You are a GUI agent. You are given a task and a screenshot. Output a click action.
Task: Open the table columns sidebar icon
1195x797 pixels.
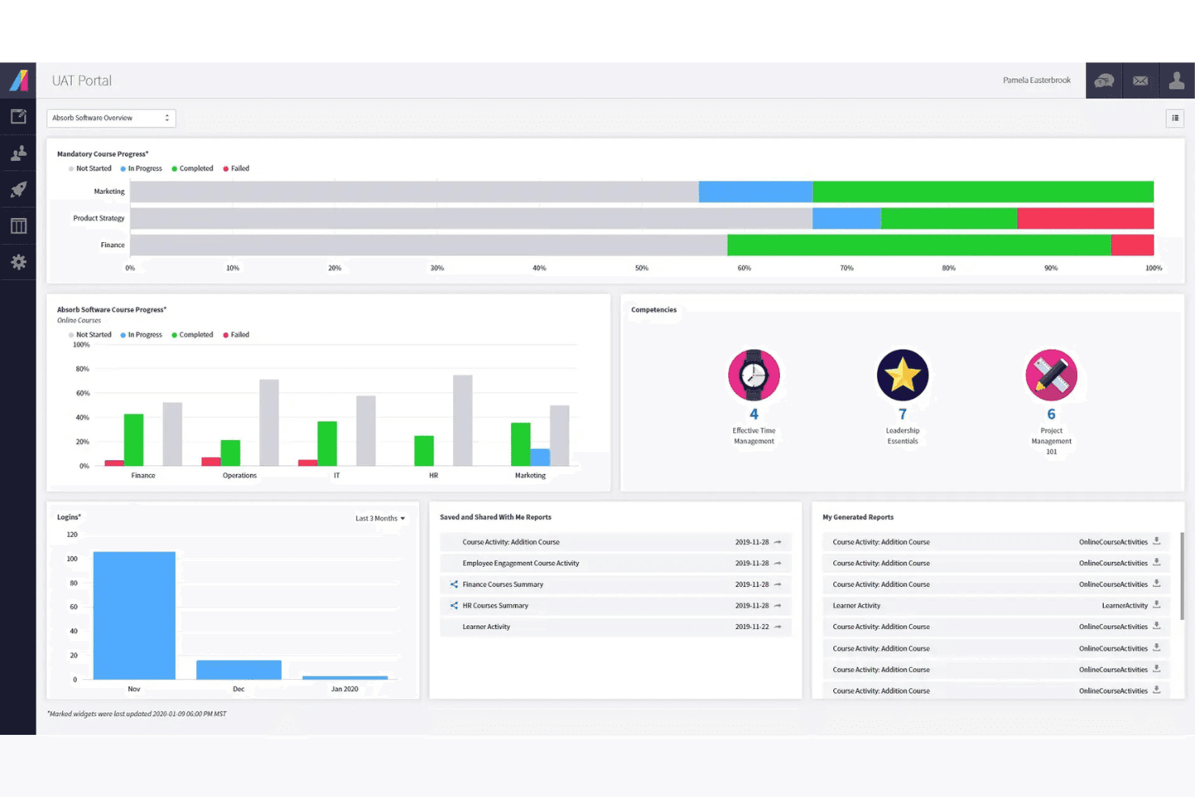(18, 226)
